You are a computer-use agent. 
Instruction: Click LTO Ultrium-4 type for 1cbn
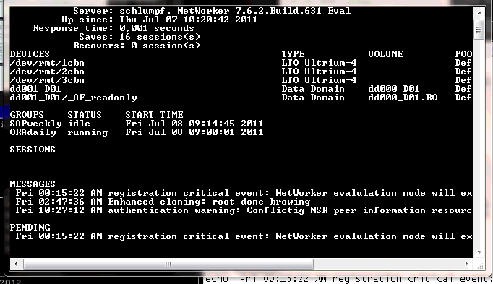tap(319, 63)
